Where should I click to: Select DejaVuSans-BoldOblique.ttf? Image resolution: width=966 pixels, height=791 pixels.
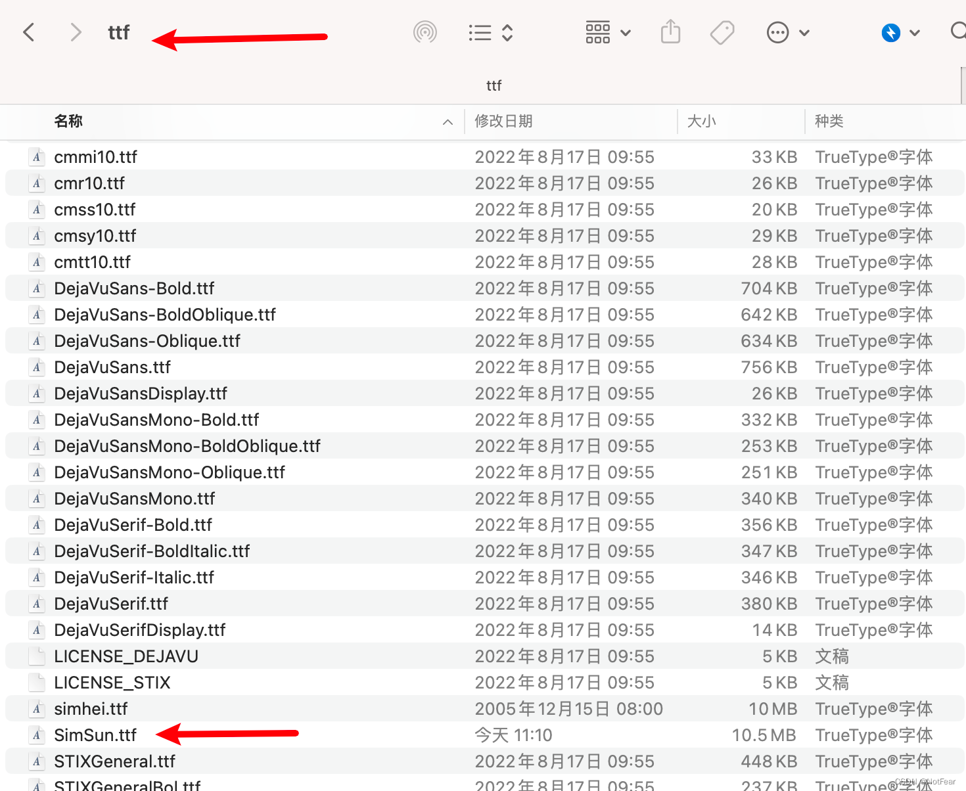485,315
